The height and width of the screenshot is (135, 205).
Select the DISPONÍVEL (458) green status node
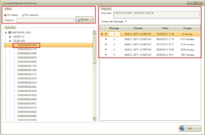click(x=10, y=33)
